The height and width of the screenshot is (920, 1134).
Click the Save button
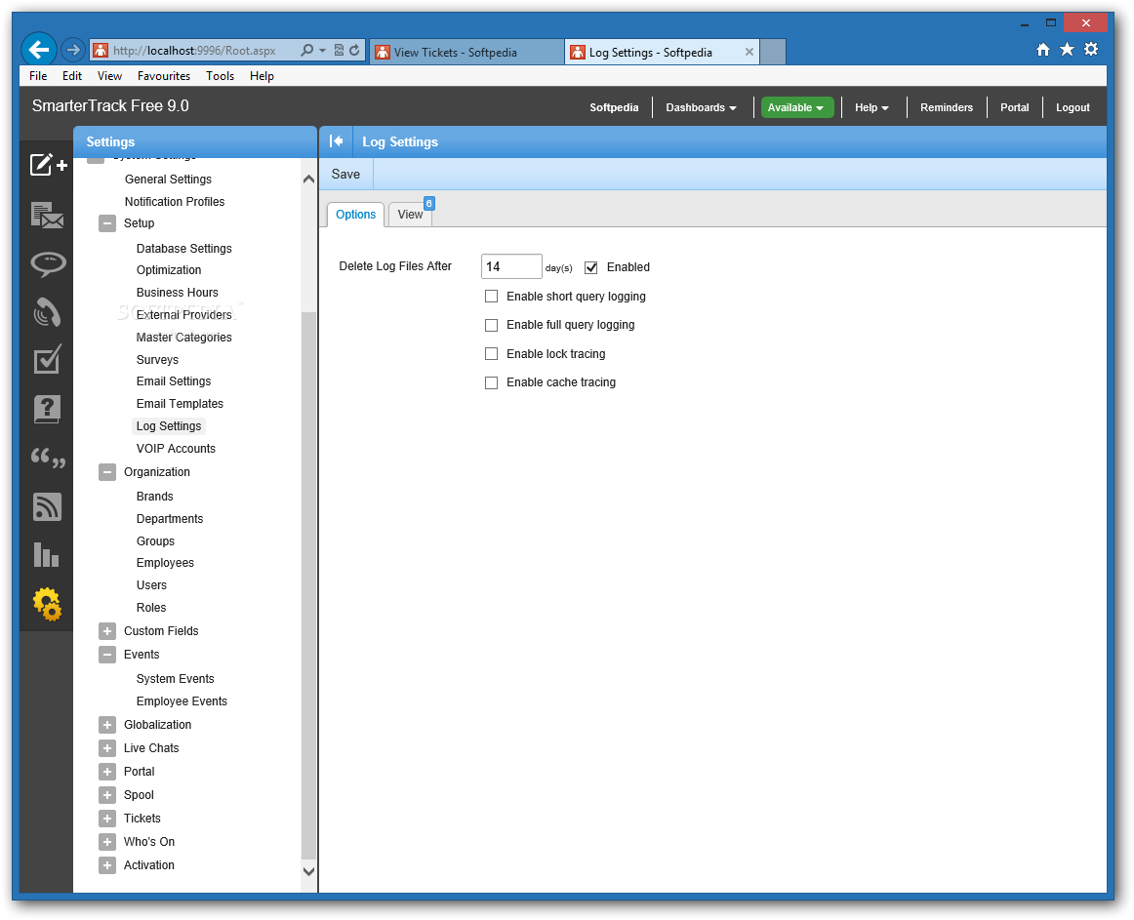345,175
